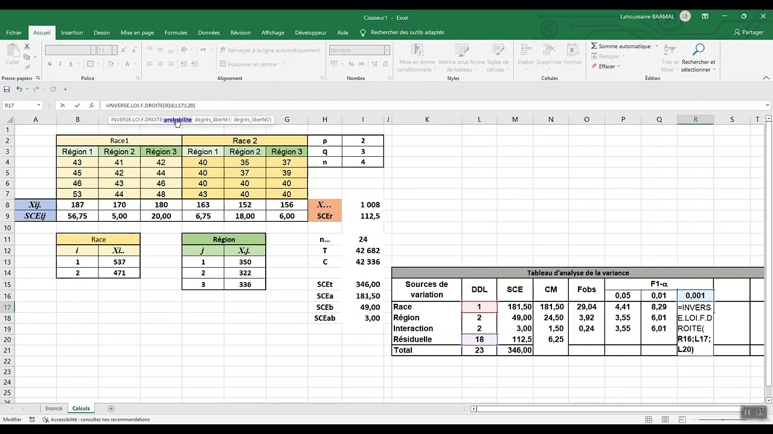This screenshot has height=434, width=773.
Task: Open the font size dropdown
Action: pos(114,50)
